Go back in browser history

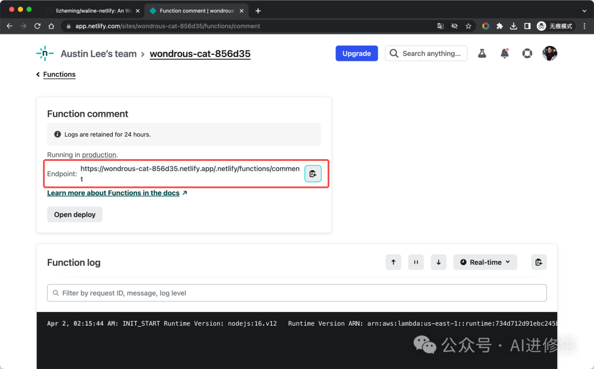click(9, 26)
